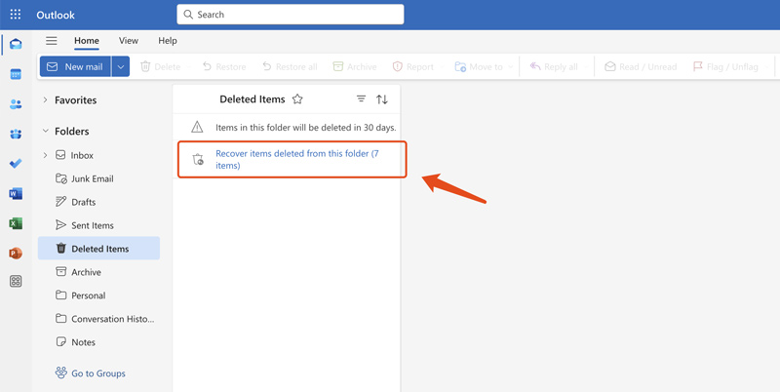Screen dimensions: 780x392
Task: Launch Word from the left rail
Action: click(16, 194)
